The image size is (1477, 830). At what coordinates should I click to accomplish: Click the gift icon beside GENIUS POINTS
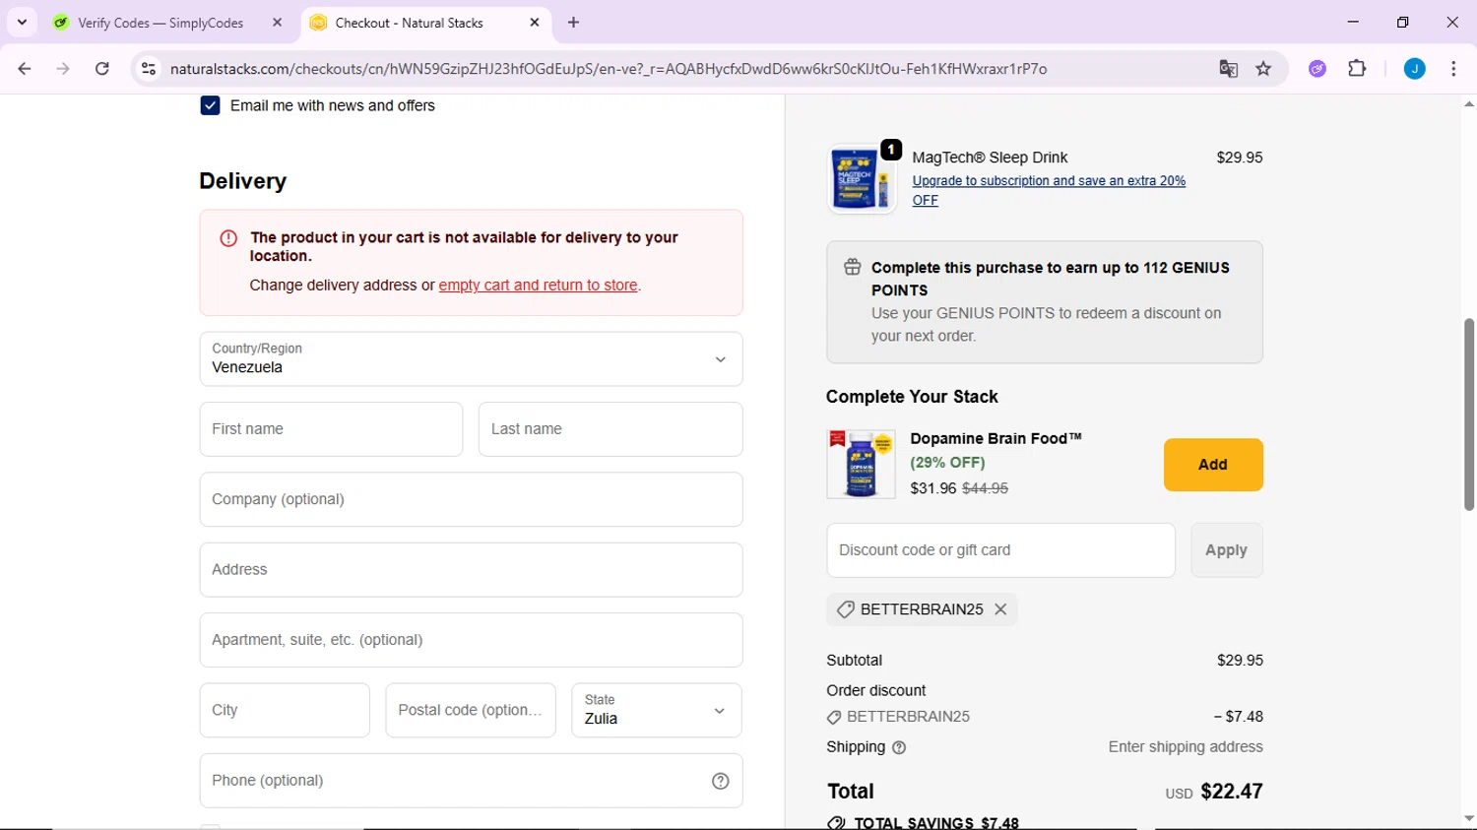point(853,267)
